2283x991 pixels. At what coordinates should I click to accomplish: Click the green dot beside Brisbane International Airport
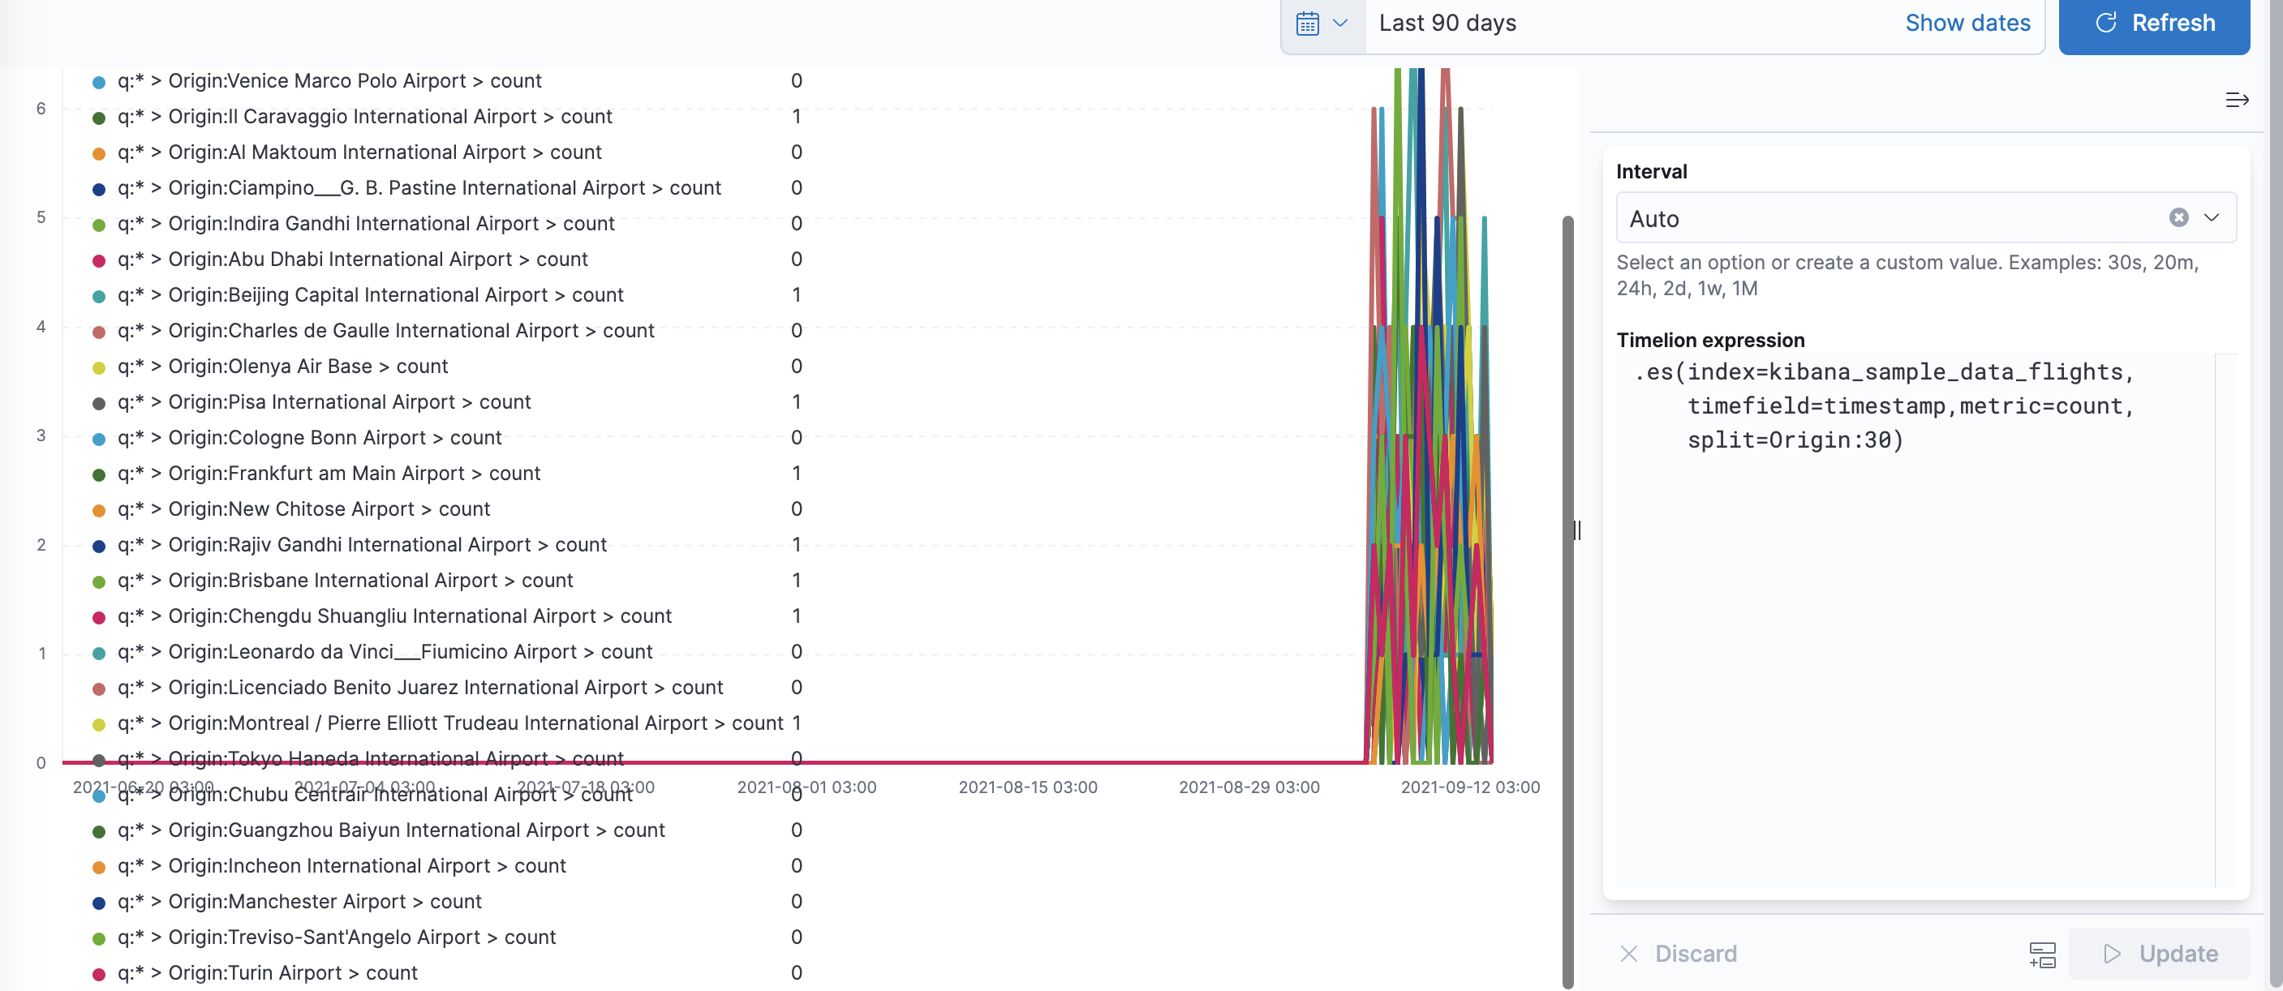tap(97, 581)
